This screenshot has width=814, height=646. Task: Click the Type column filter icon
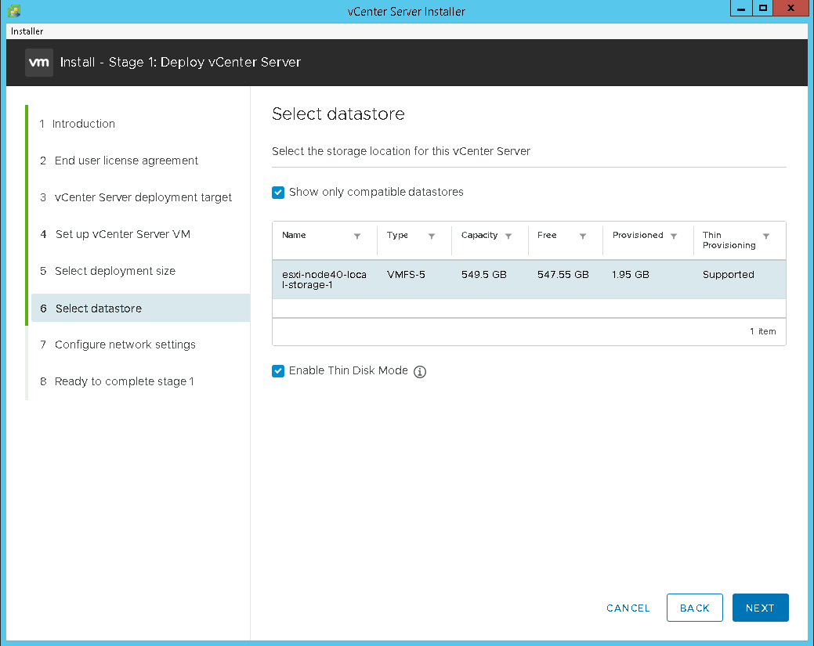click(x=432, y=236)
